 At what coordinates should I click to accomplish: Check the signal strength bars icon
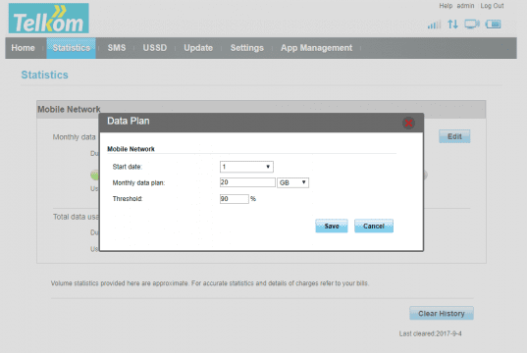pos(434,25)
